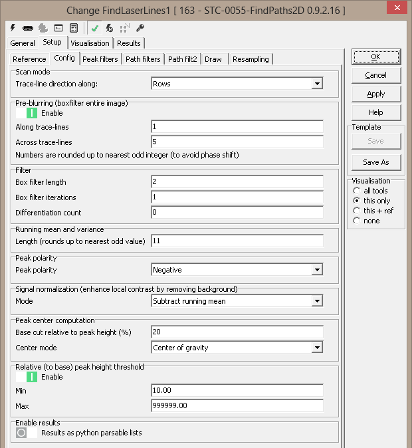The image size is (412, 448).
Task: Open the console terminal icon
Action: point(58,29)
